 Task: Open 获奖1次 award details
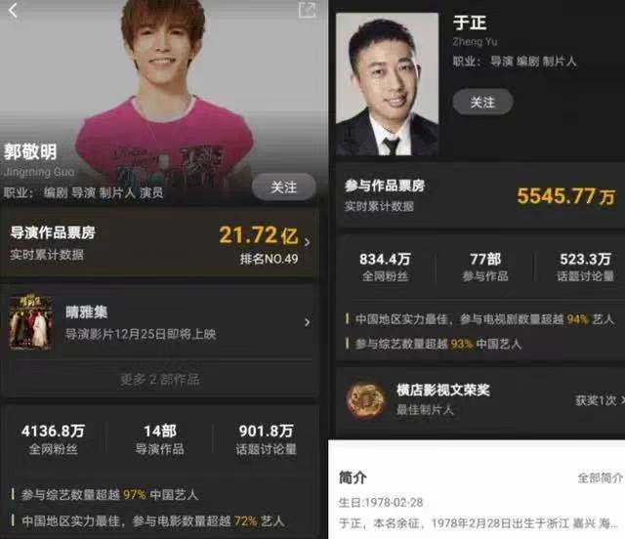599,400
